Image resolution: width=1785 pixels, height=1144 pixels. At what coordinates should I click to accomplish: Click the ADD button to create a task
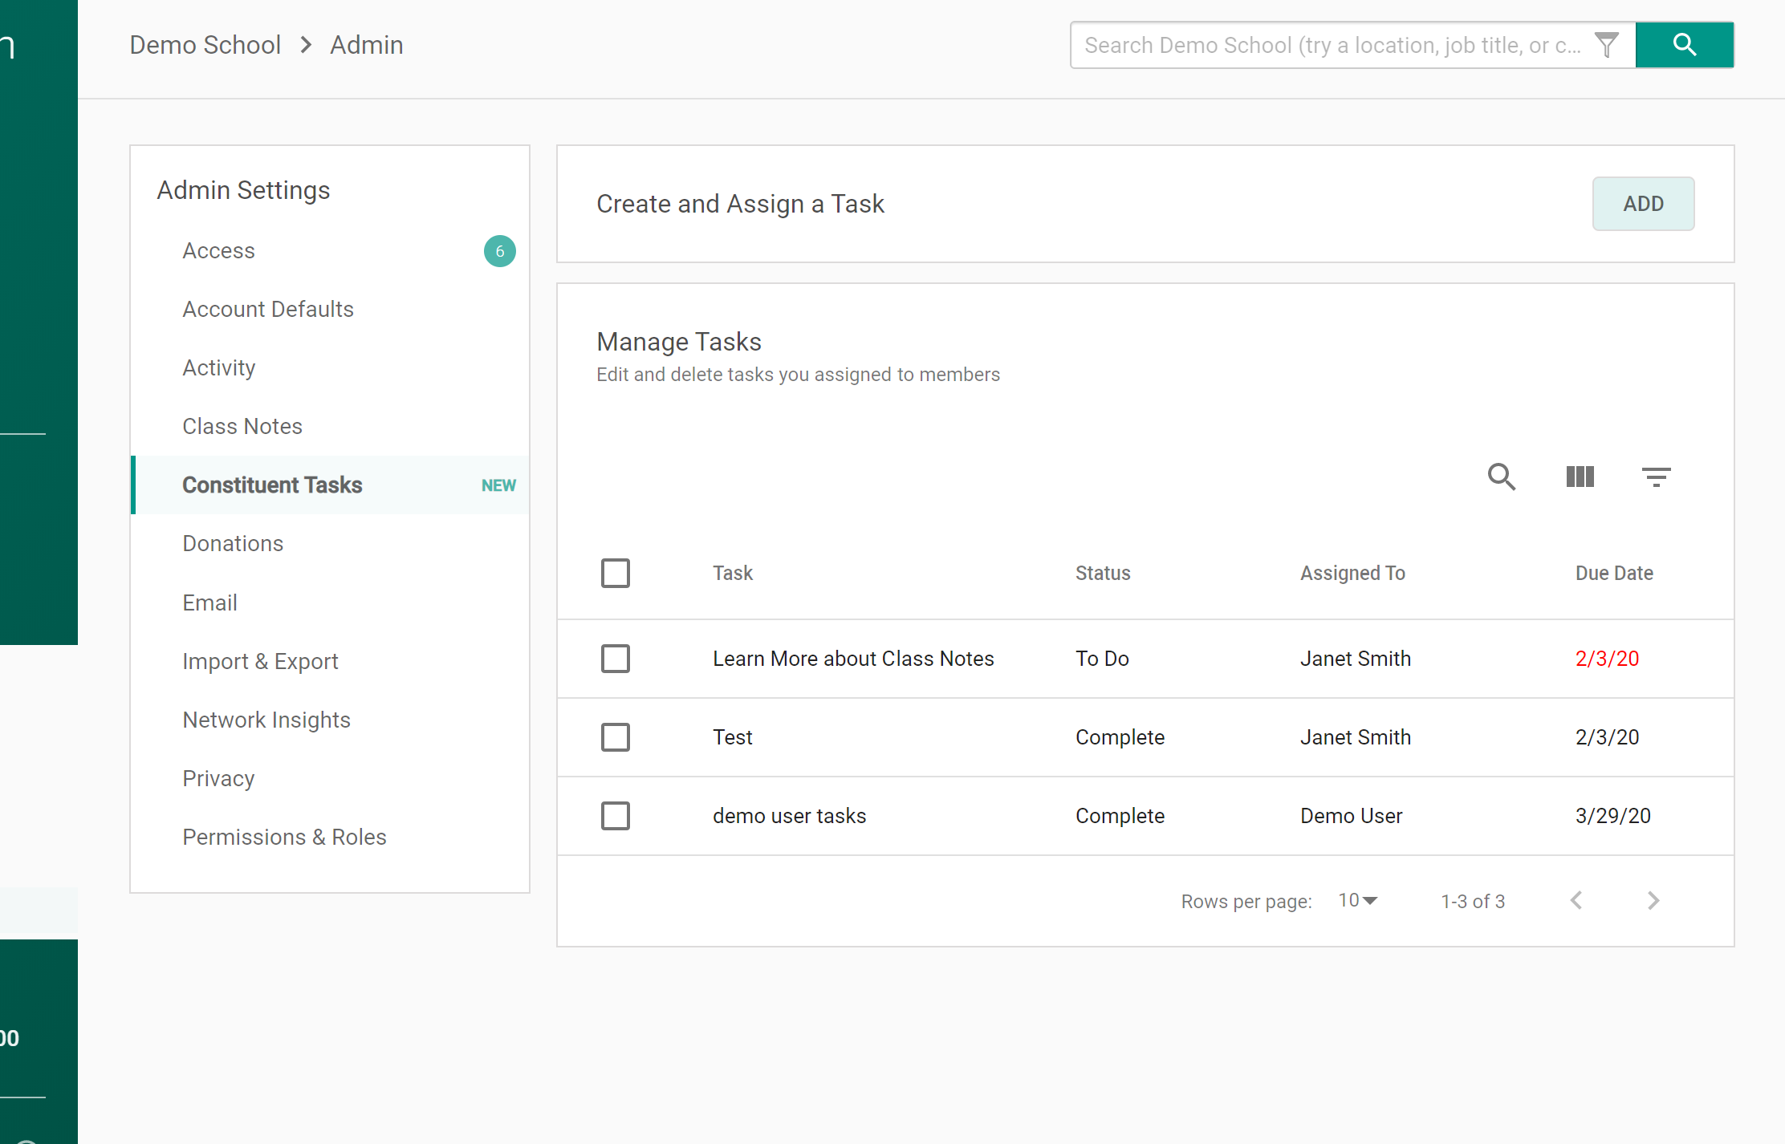point(1643,204)
